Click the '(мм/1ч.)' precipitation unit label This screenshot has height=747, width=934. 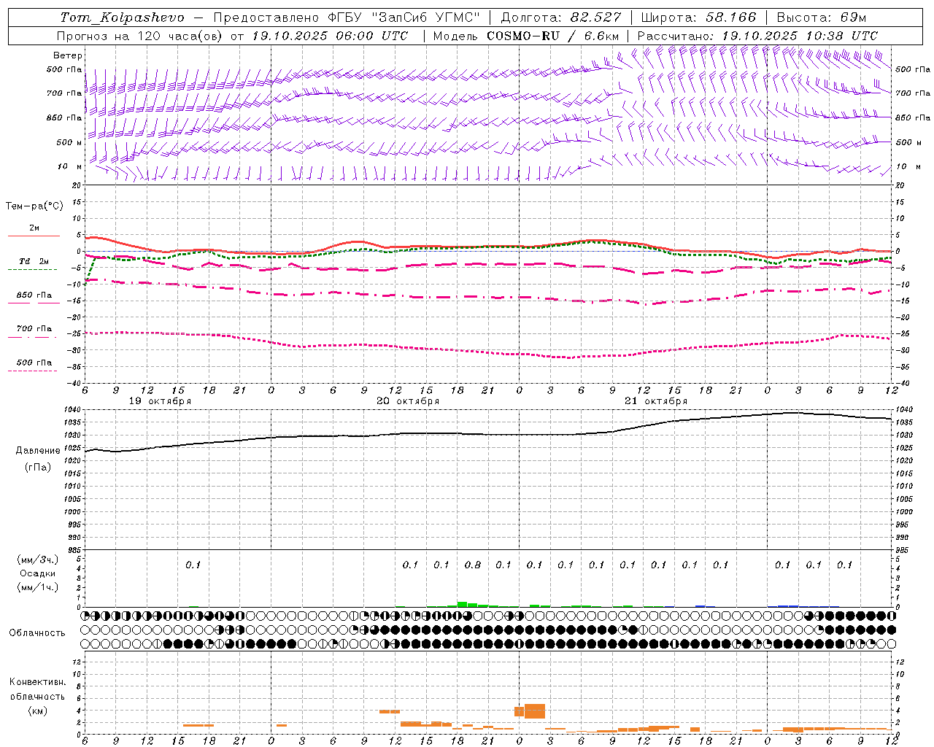pos(38,587)
